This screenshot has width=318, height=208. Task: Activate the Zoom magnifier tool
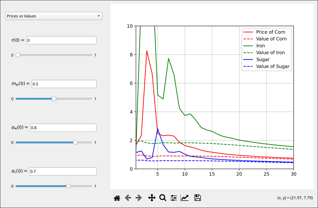[x=163, y=197]
